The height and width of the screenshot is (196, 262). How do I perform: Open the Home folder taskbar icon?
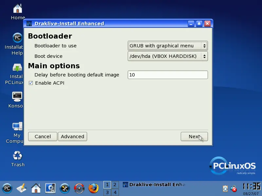pyautogui.click(x=36, y=188)
